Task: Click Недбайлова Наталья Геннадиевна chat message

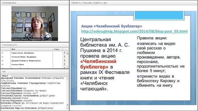Action: pyautogui.click(x=31, y=84)
